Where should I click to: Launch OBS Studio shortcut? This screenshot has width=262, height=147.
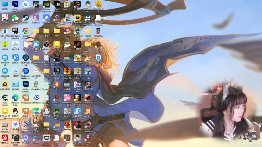46,44
